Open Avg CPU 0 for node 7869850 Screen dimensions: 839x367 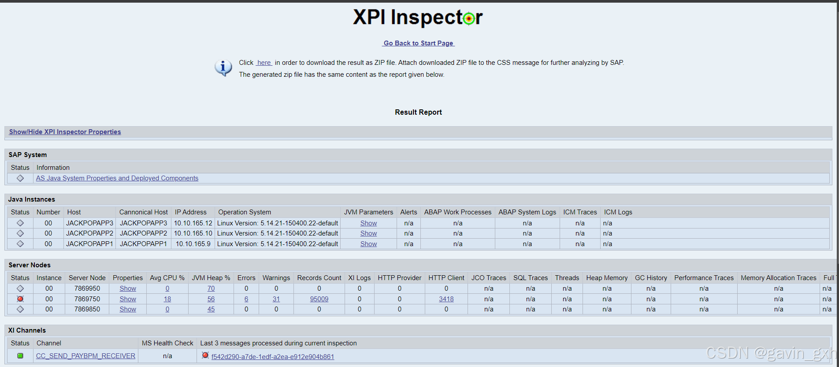(x=167, y=309)
